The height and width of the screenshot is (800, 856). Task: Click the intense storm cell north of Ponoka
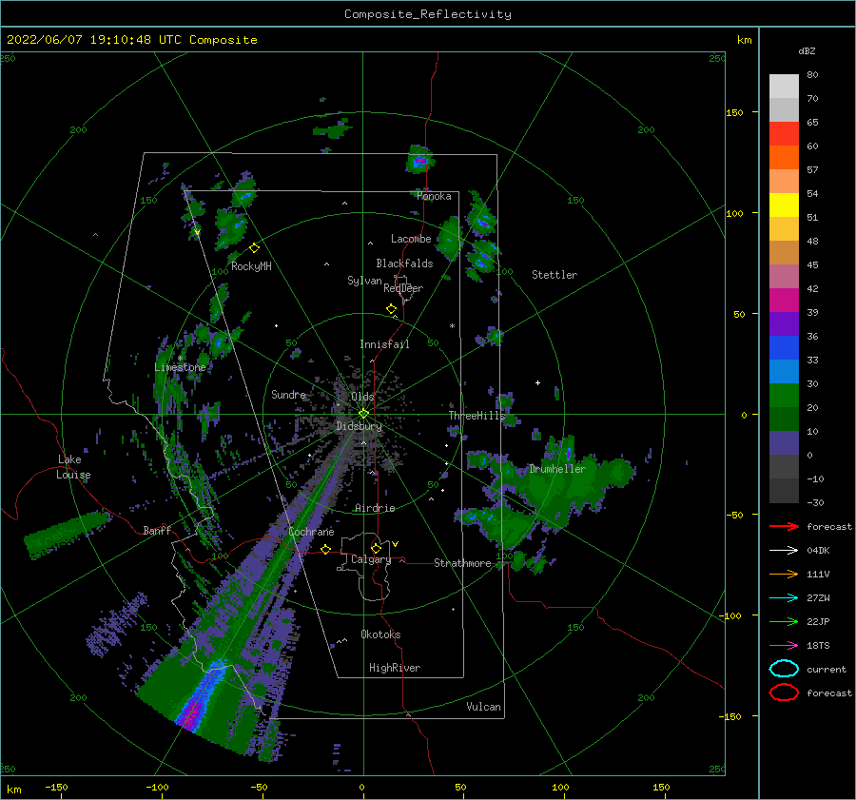(x=419, y=160)
